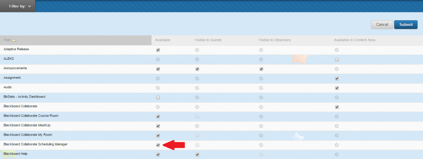Select the Audio row name
The height and width of the screenshot is (159, 423).
point(7,87)
